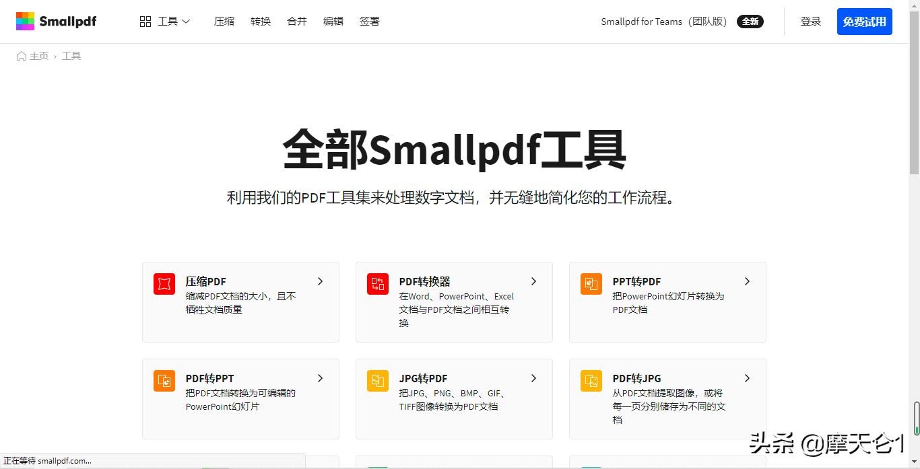Select 转换 in top navigation
The width and height of the screenshot is (920, 469).
point(261,22)
